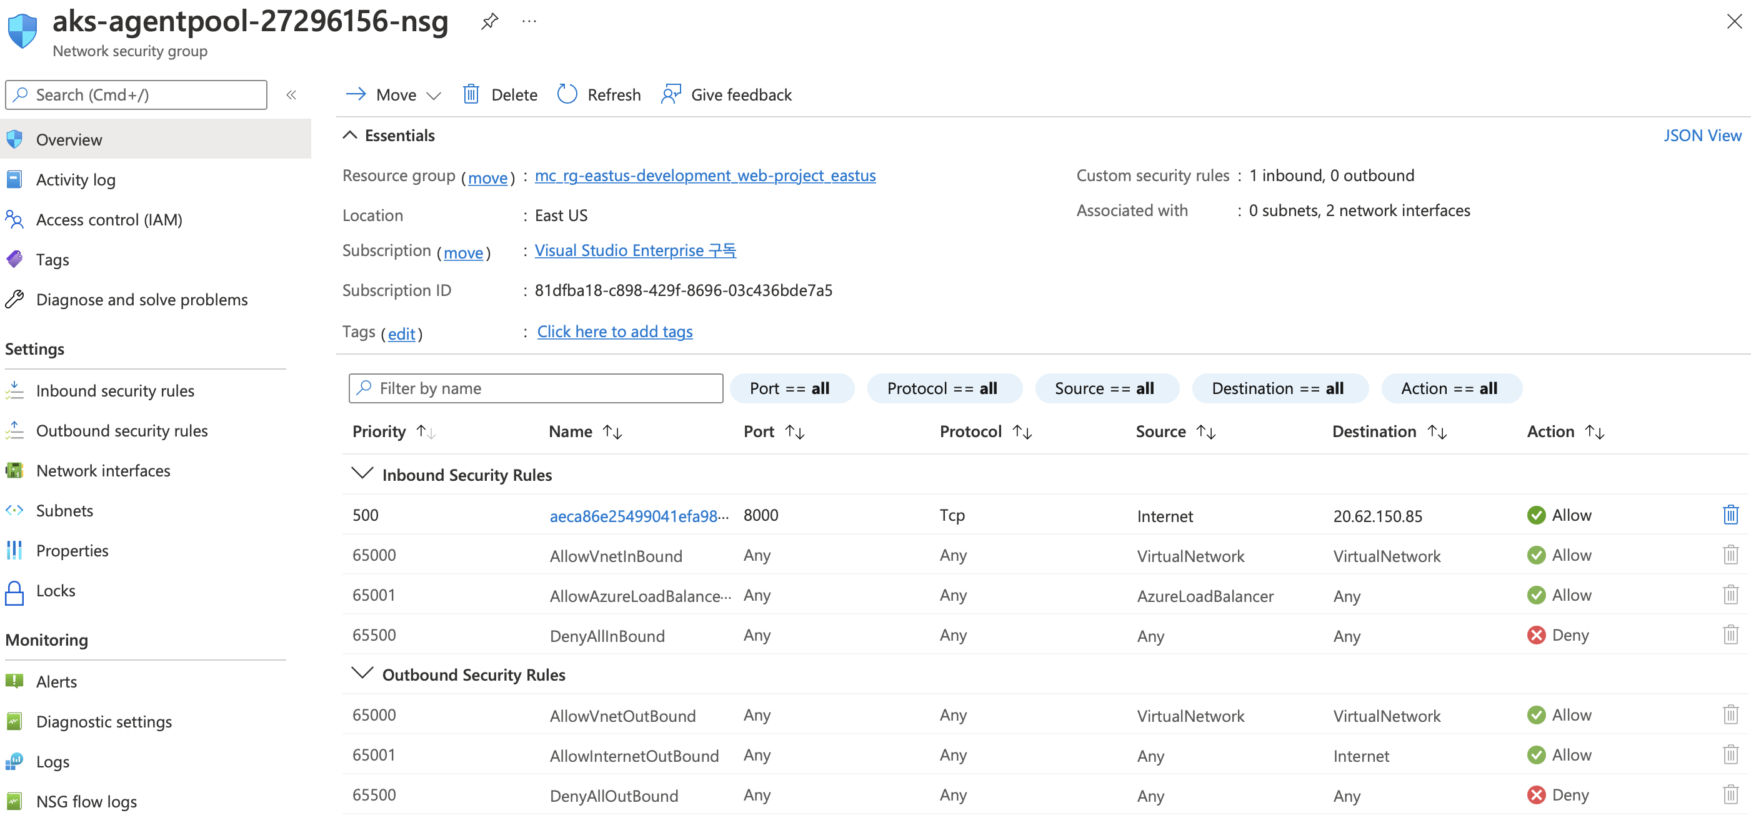The height and width of the screenshot is (828, 1751).
Task: Click here to add tags link
Action: pos(614,332)
